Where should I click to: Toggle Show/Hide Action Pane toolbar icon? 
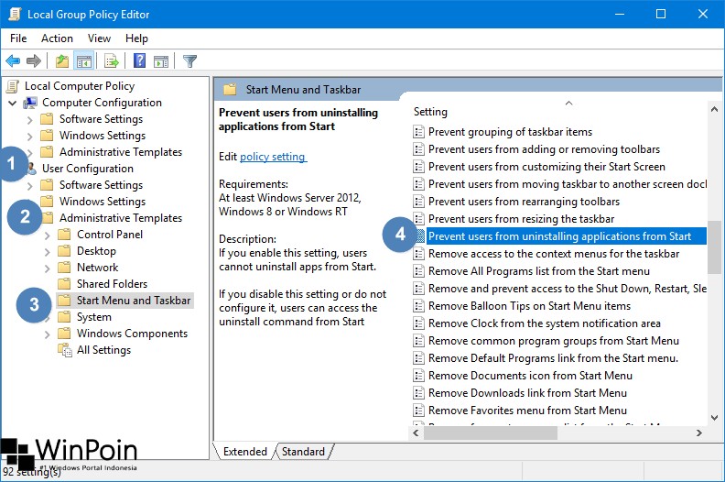tap(161, 60)
